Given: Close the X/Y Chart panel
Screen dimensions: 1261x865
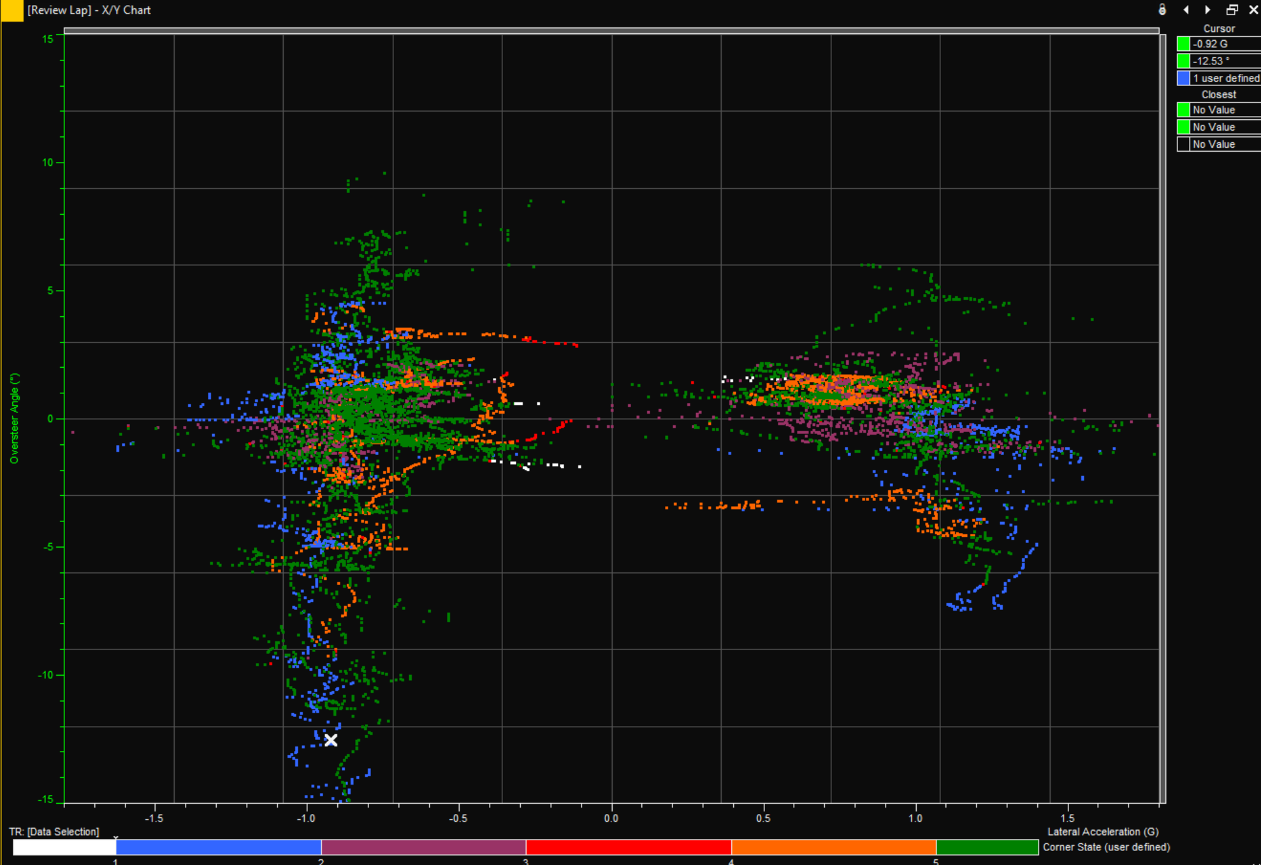Looking at the screenshot, I should [1253, 10].
